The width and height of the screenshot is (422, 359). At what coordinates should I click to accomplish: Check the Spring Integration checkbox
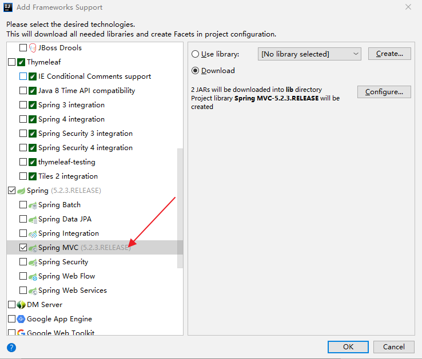pyautogui.click(x=23, y=233)
